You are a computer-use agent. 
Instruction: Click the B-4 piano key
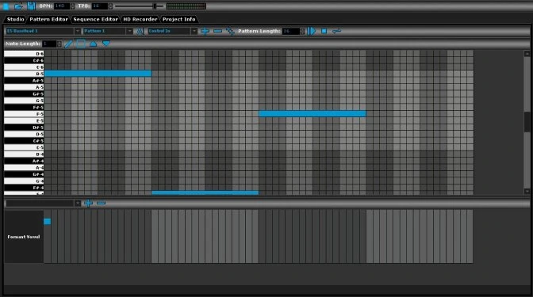click(24, 154)
